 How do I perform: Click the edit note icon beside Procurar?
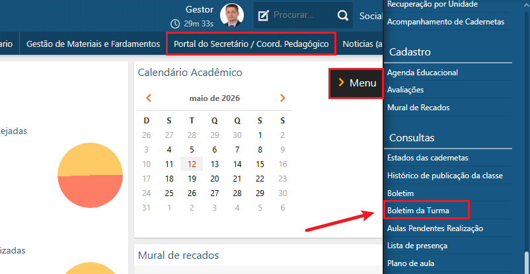pyautogui.click(x=263, y=15)
